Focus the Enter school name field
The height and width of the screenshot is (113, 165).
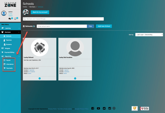[x=62, y=26]
